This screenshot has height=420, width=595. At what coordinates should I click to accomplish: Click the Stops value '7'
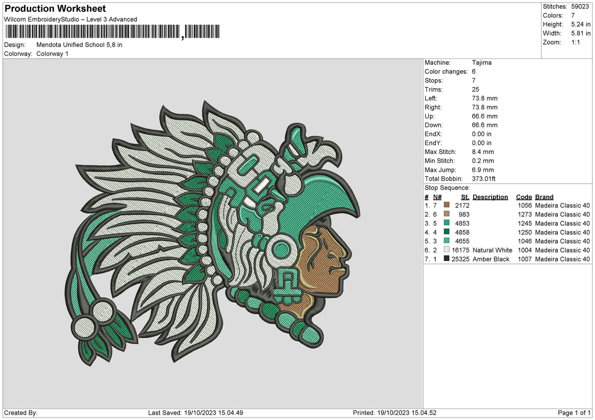[x=475, y=81]
